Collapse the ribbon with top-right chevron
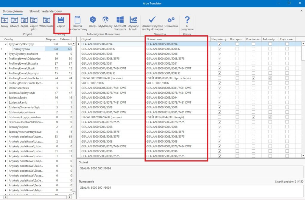This screenshot has height=200, width=305. click(301, 11)
